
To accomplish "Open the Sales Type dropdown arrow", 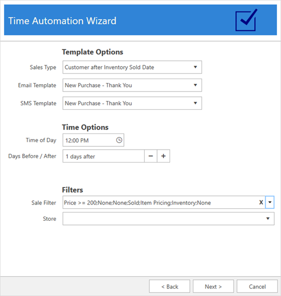I will pos(195,67).
